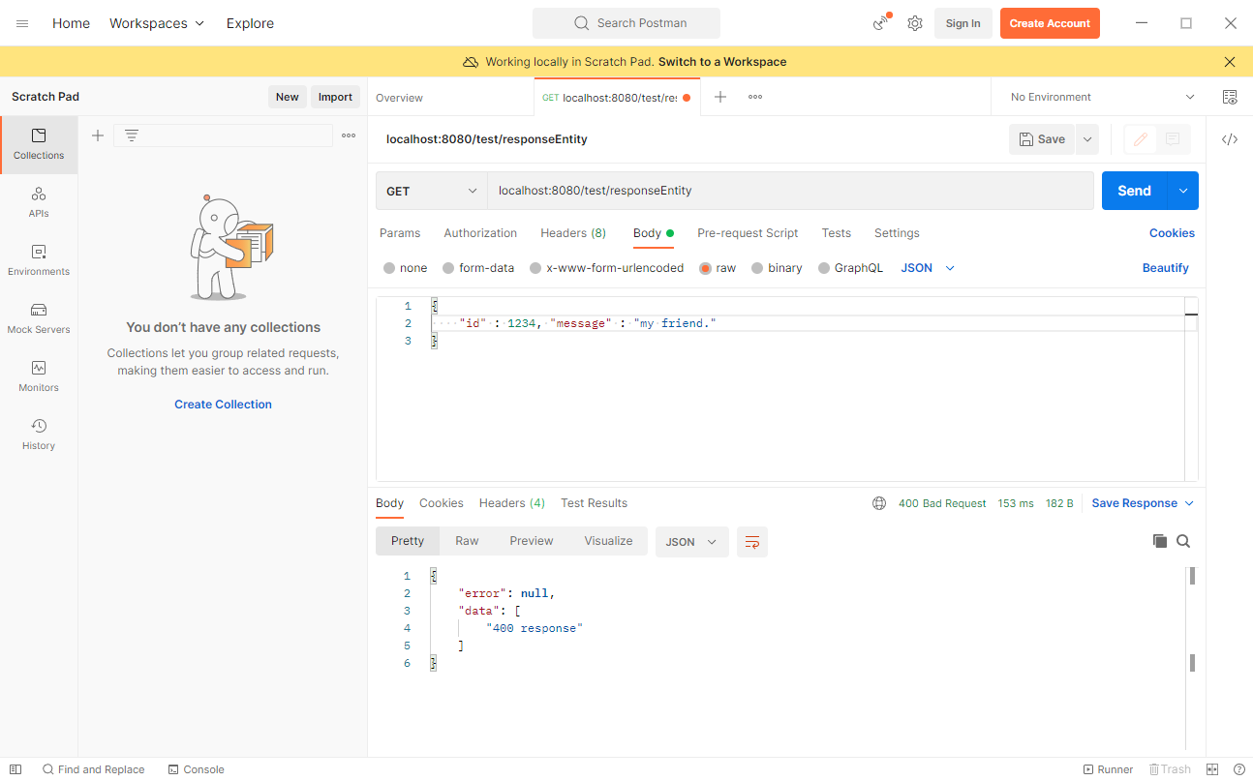Click the Create Account button
Viewport: 1253px width, 781px height.
click(1050, 23)
